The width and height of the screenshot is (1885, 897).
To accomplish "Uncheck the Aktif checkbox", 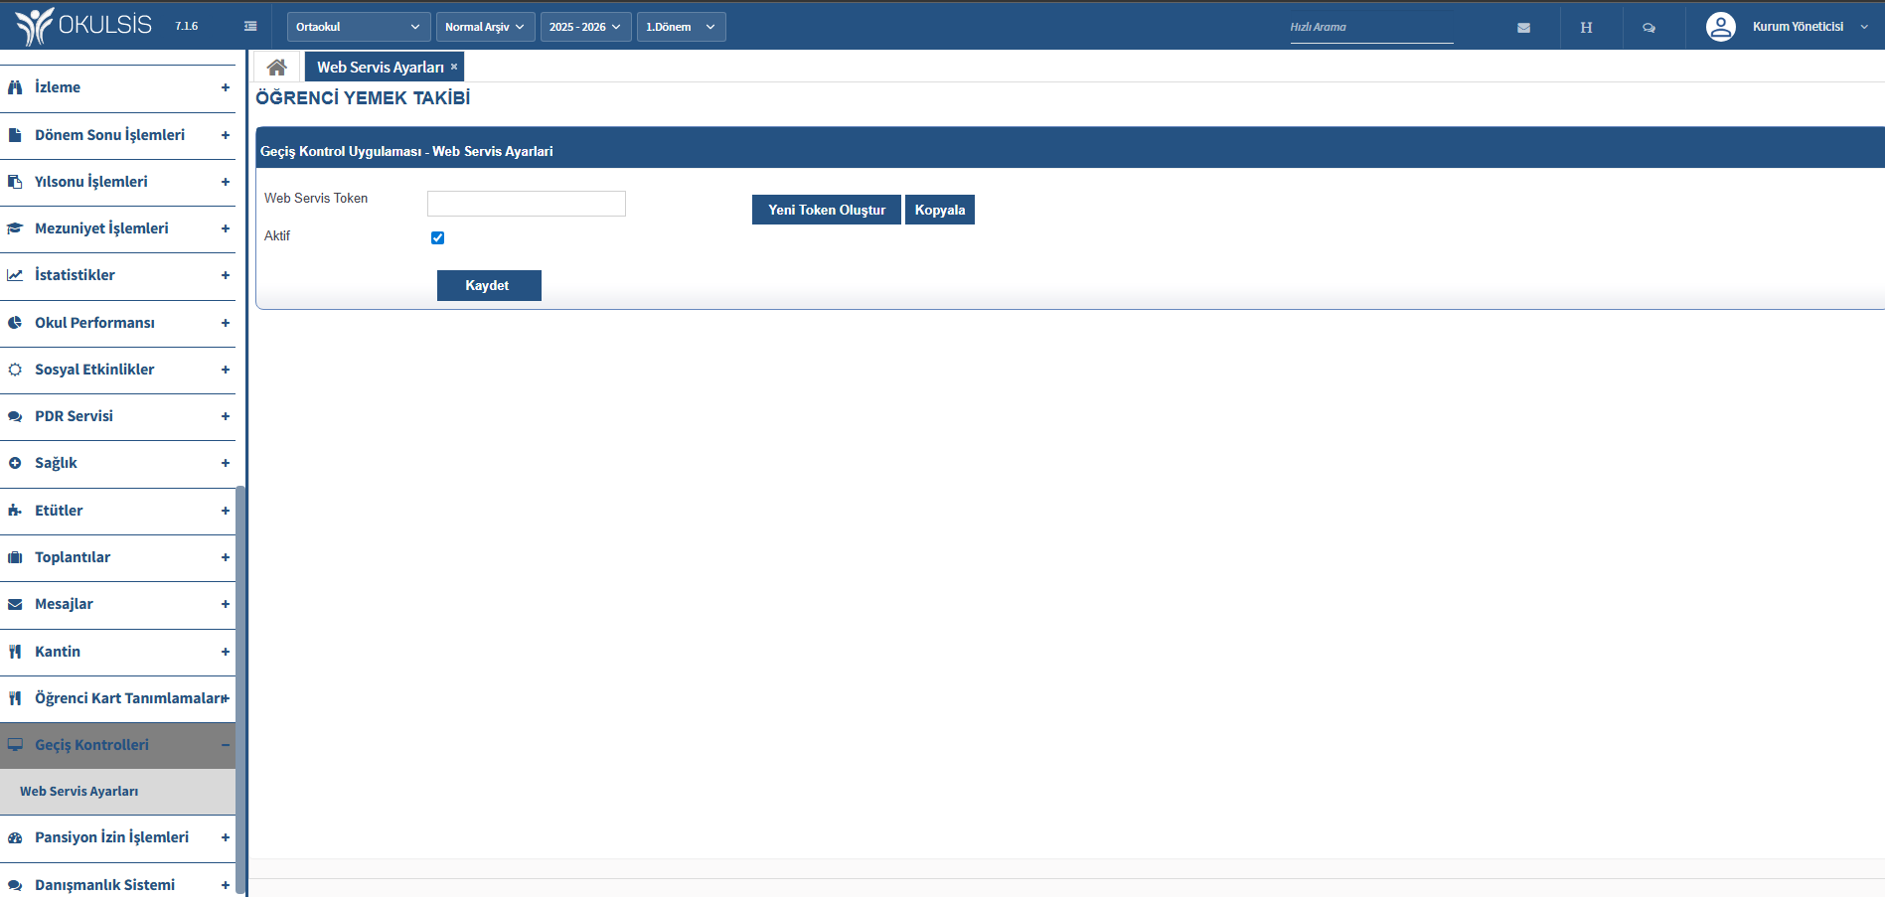I will (437, 237).
